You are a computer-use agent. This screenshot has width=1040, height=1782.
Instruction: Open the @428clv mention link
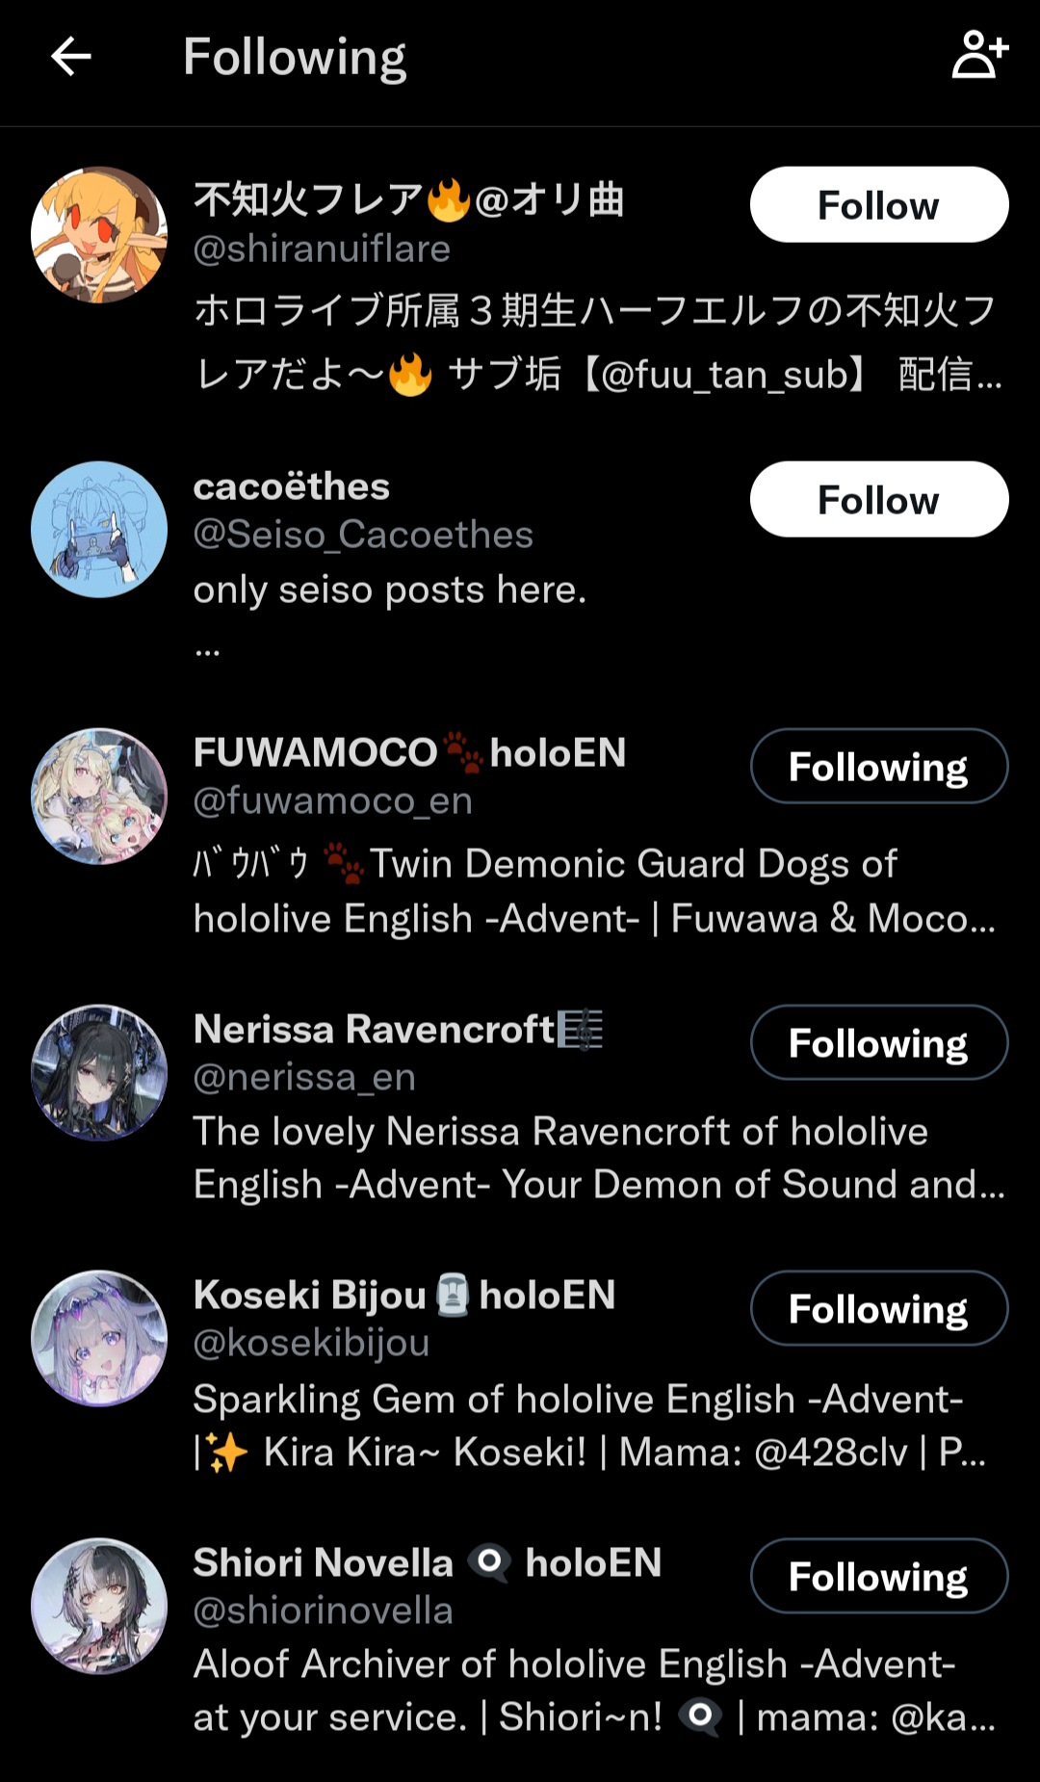830,1452
